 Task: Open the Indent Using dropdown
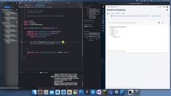[94, 37]
